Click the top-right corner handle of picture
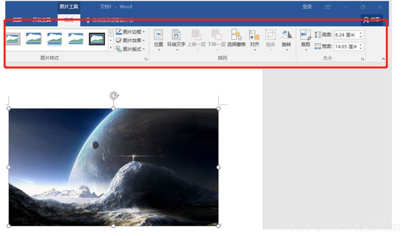 [x=218, y=109]
